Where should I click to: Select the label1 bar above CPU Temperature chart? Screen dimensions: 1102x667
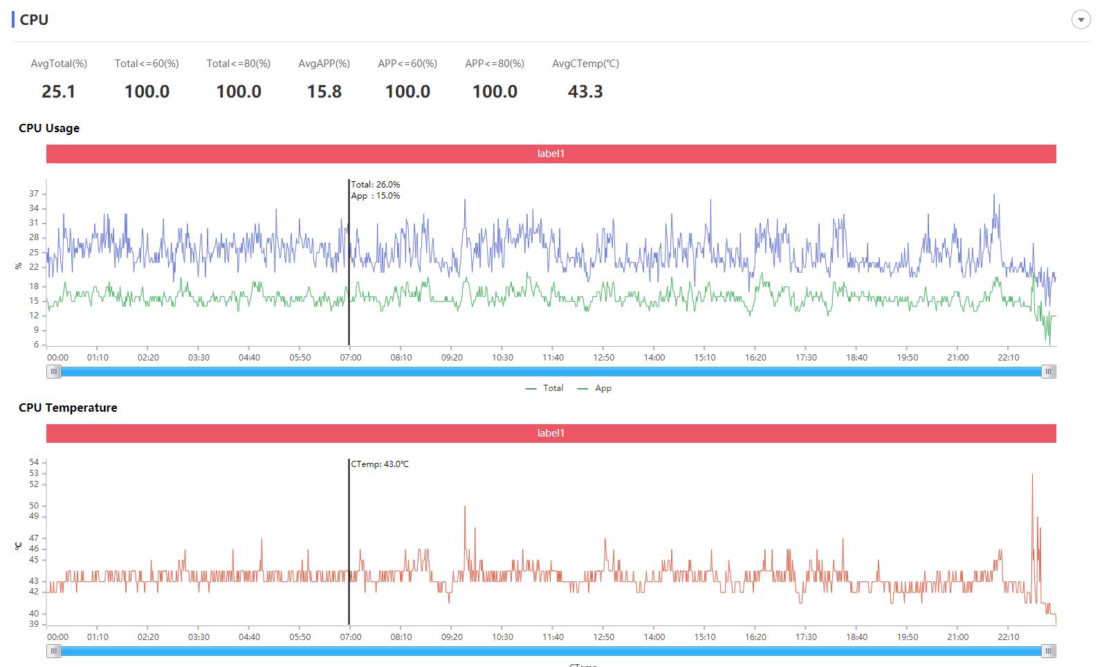tap(551, 433)
